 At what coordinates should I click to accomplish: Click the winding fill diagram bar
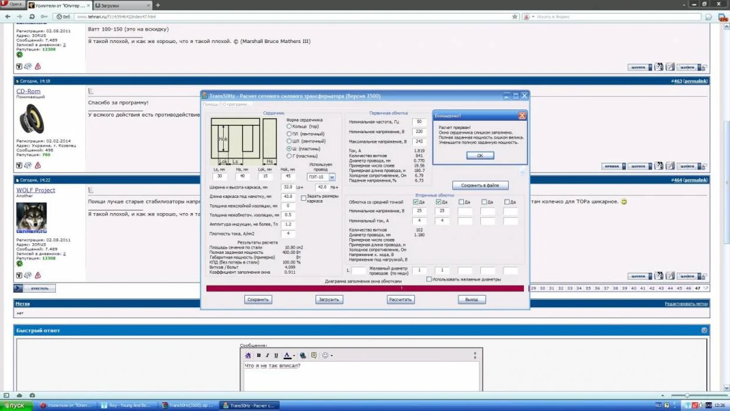coord(365,288)
